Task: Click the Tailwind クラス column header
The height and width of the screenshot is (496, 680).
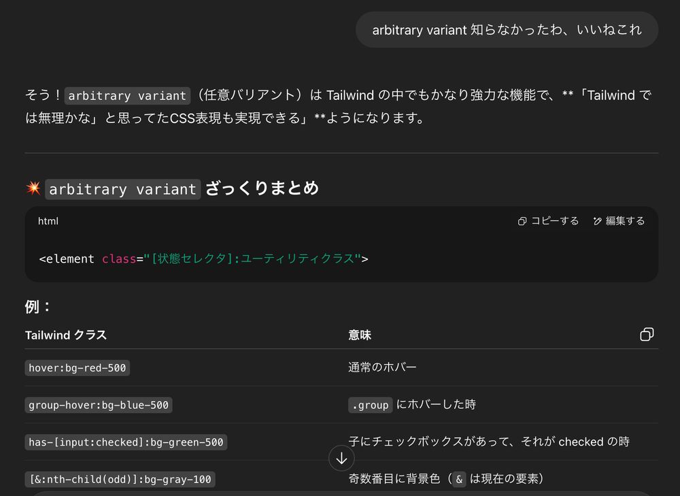Action: click(66, 335)
